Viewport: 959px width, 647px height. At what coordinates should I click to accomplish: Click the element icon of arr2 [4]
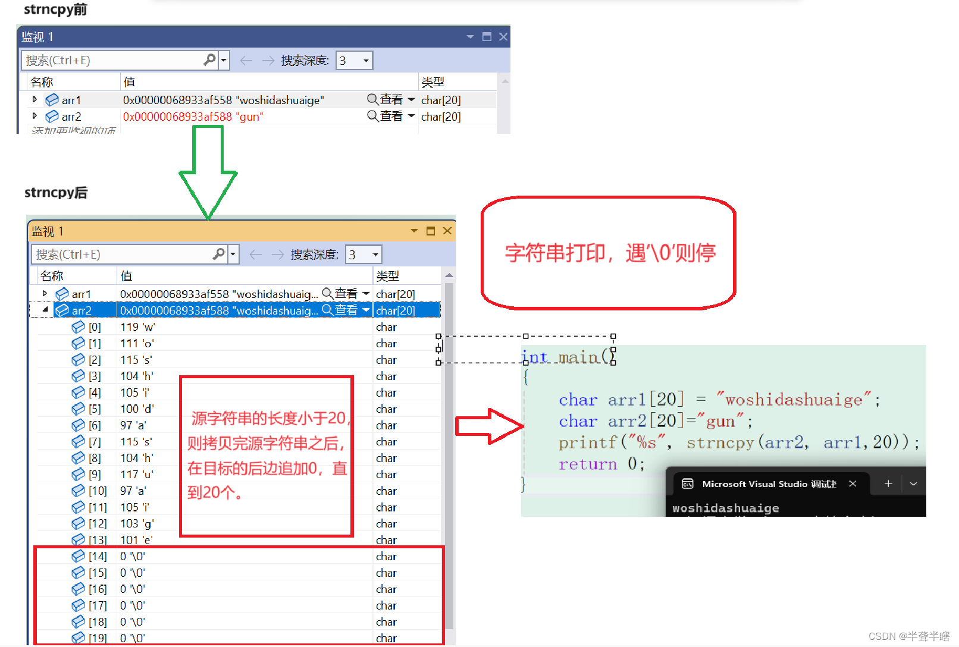pos(78,392)
